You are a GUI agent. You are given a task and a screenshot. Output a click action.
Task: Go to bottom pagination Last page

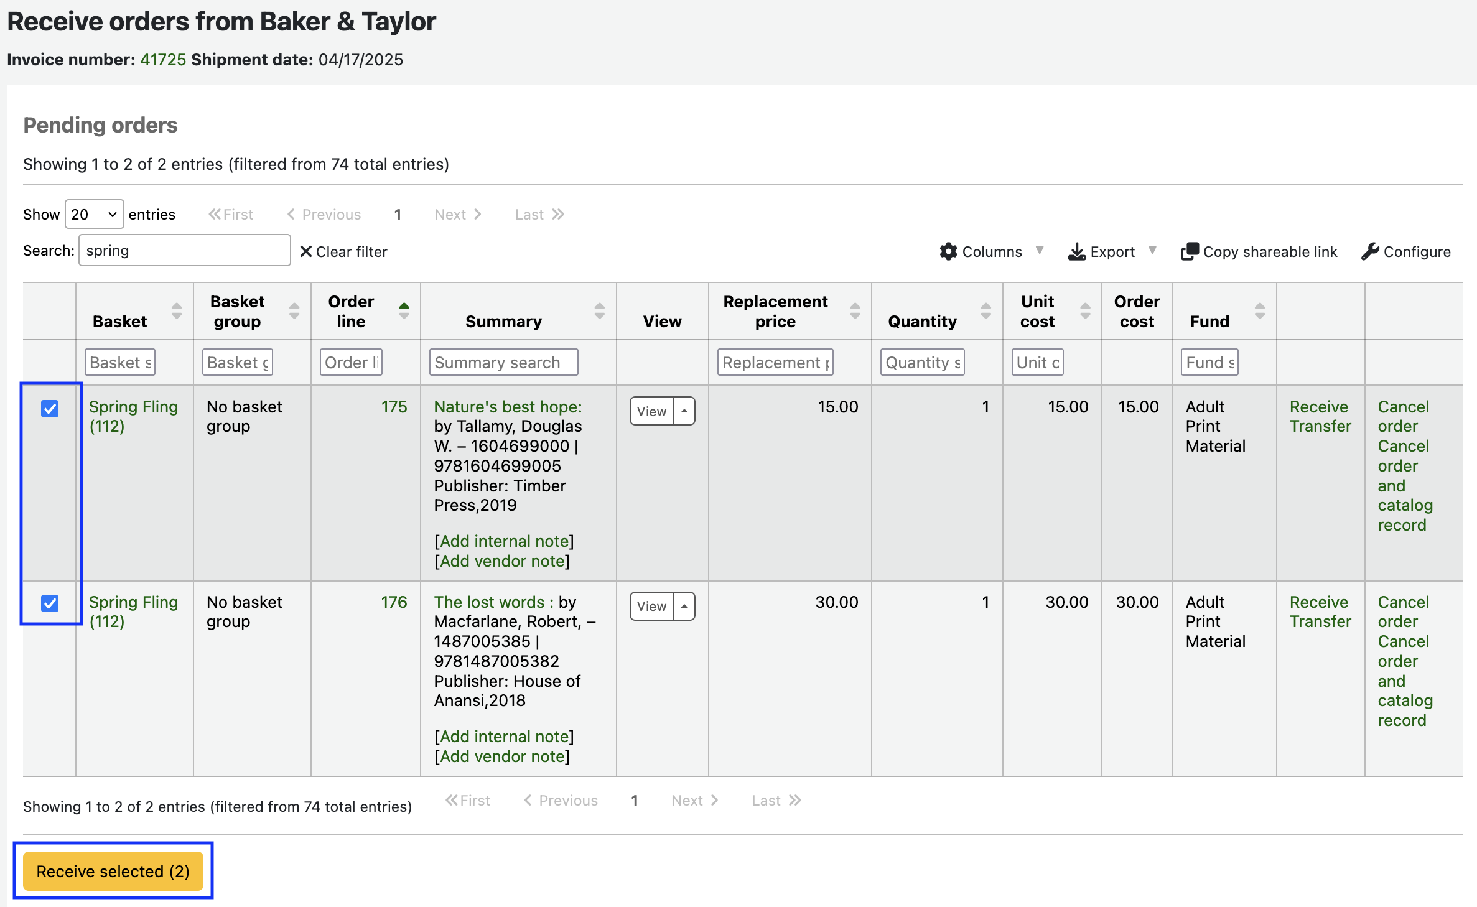click(x=776, y=801)
